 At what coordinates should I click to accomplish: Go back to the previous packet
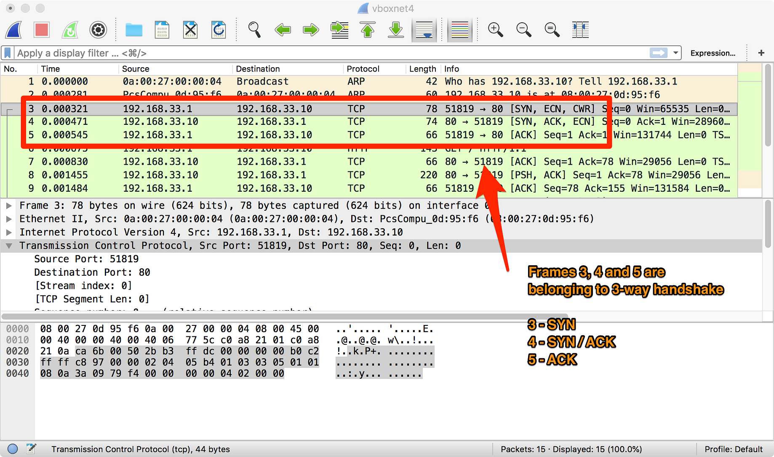pos(283,30)
